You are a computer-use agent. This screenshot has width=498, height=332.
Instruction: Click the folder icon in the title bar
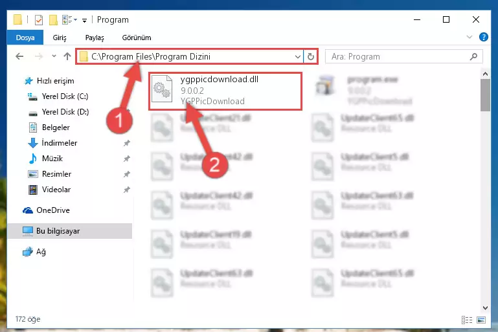pos(17,19)
